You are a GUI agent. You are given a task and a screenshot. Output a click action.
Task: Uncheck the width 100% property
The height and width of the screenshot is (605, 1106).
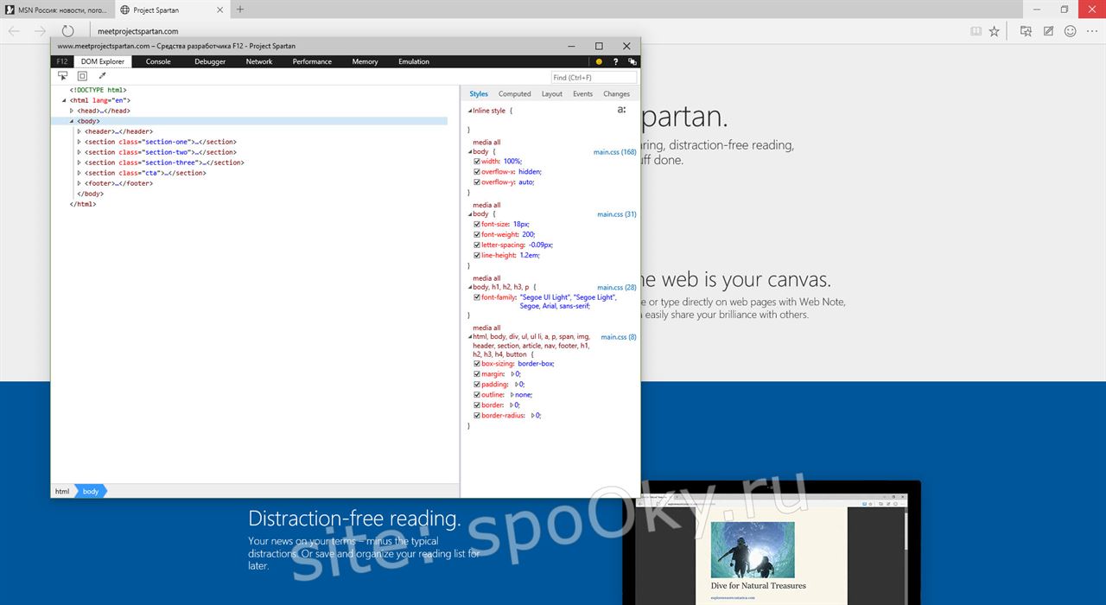tap(476, 161)
